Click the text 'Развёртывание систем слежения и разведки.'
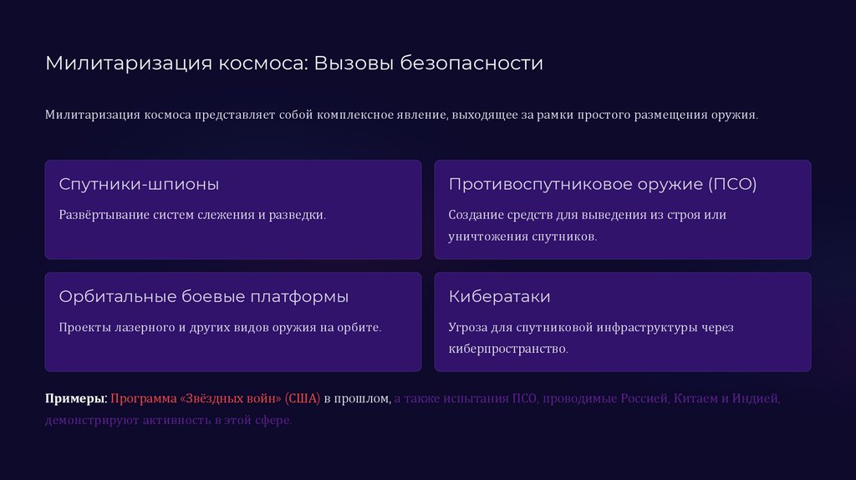 pyautogui.click(x=192, y=215)
